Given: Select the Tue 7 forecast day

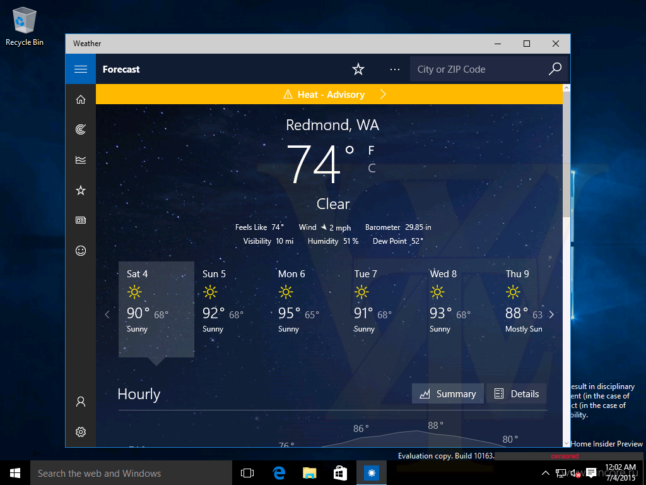Looking at the screenshot, I should click(384, 309).
